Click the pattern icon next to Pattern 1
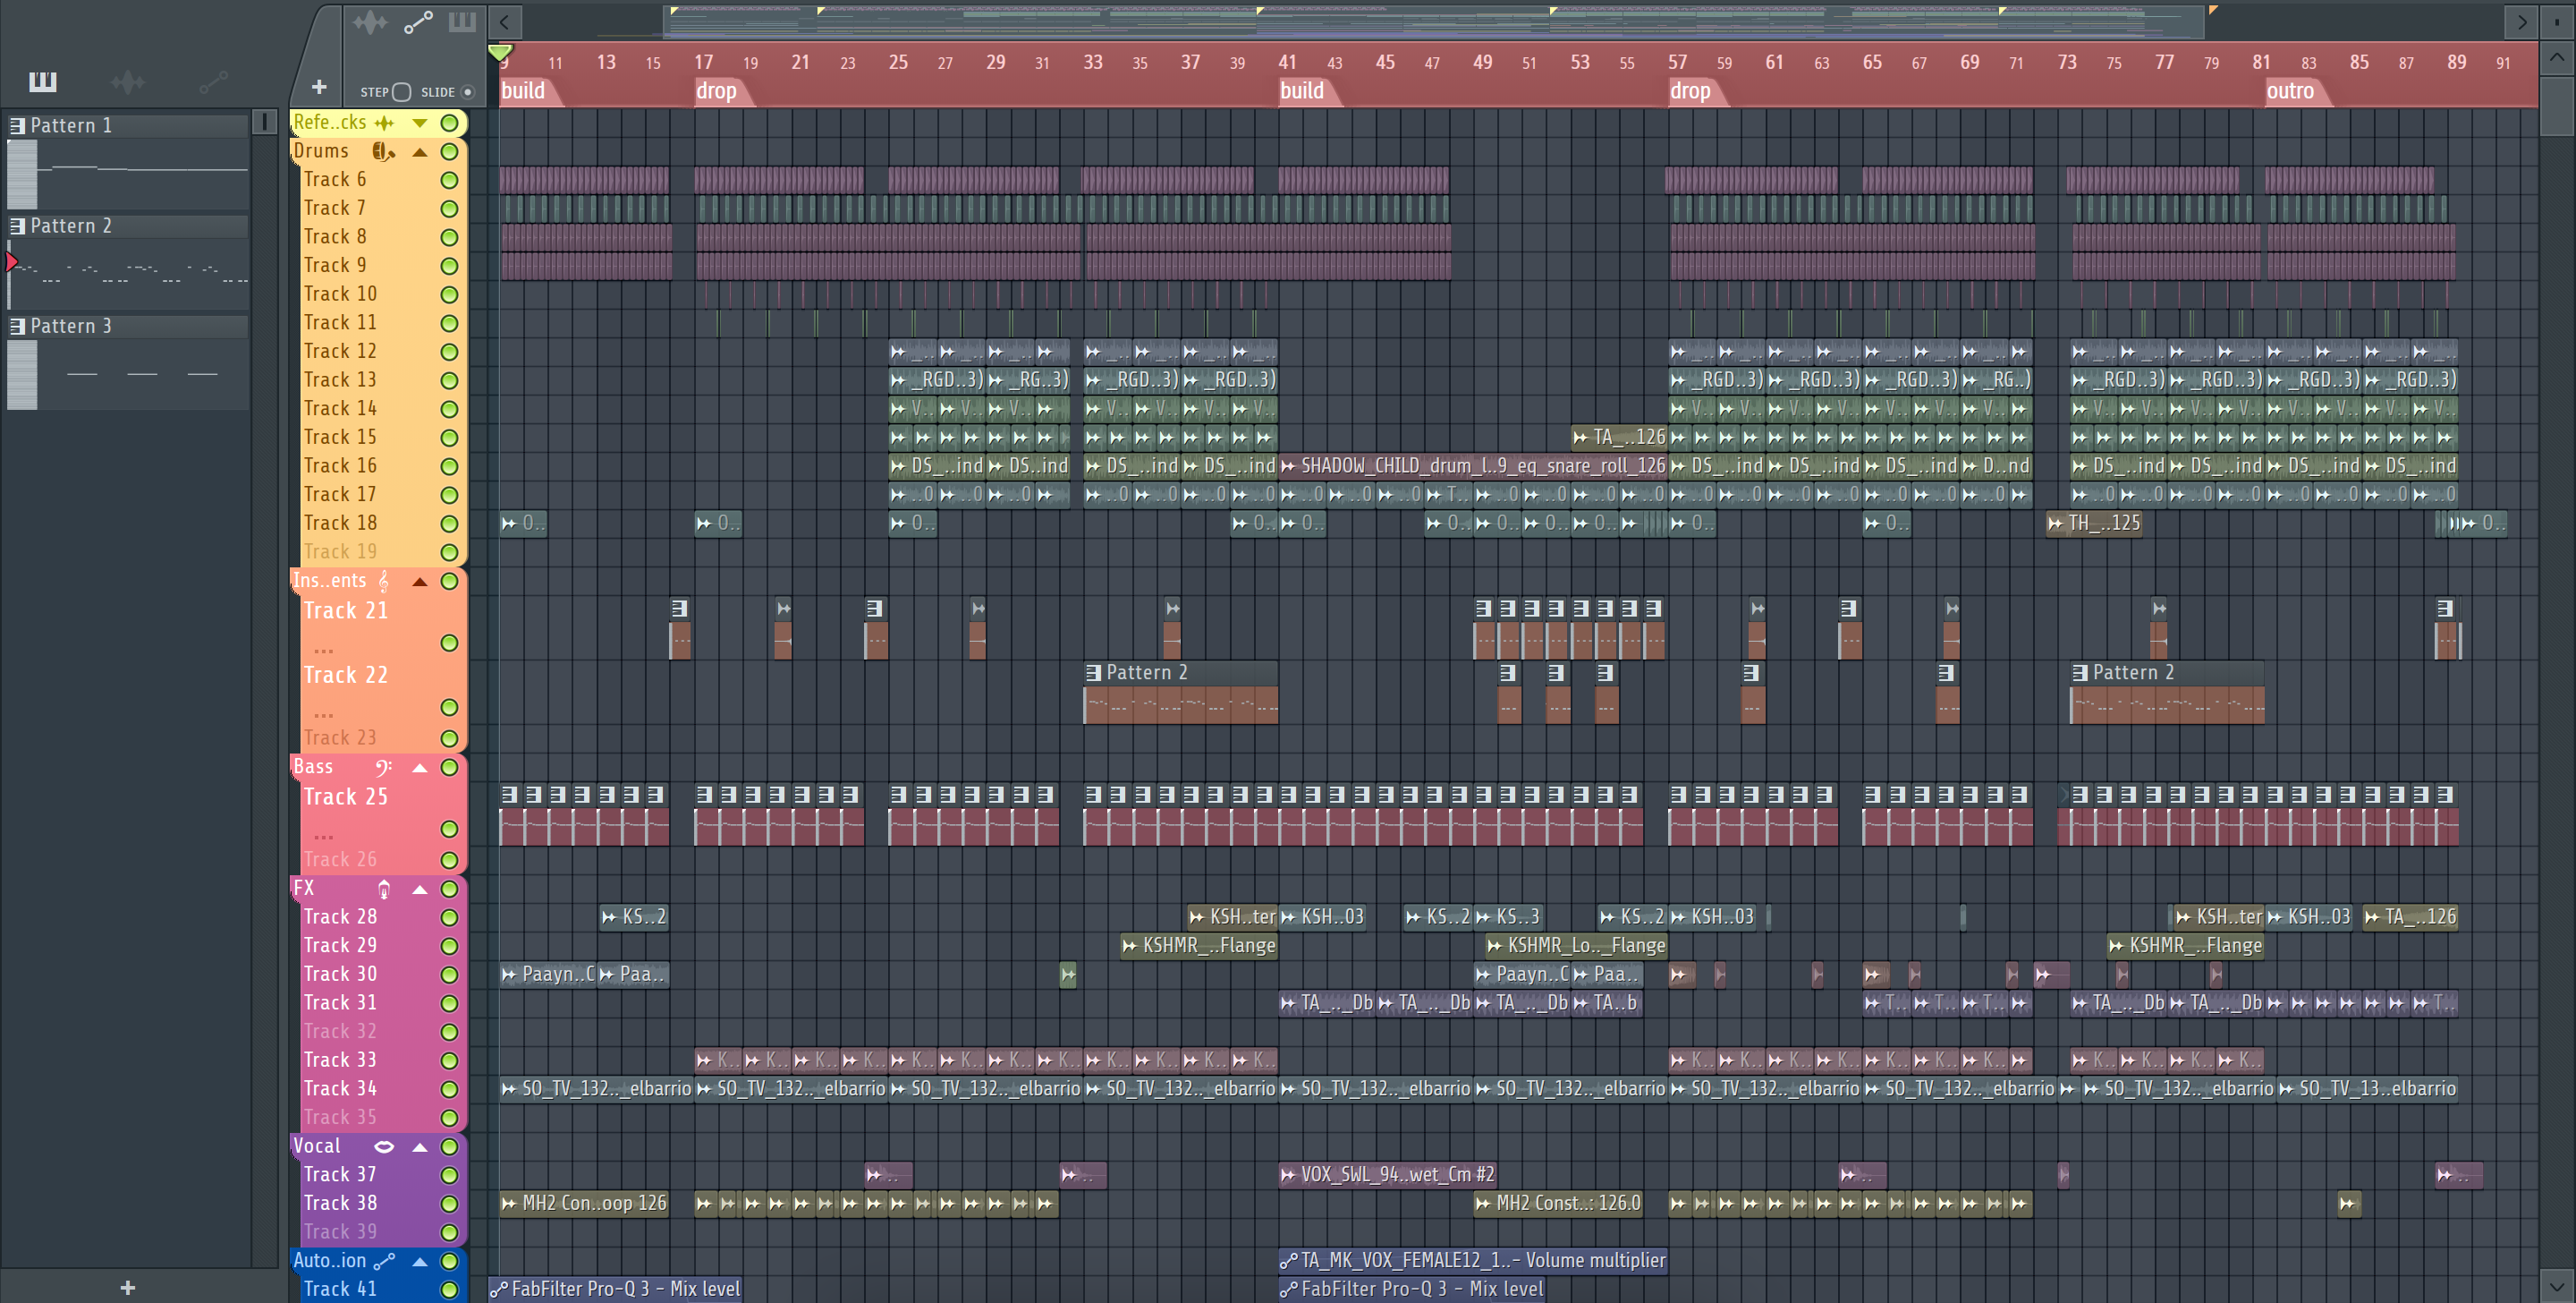 (17, 125)
